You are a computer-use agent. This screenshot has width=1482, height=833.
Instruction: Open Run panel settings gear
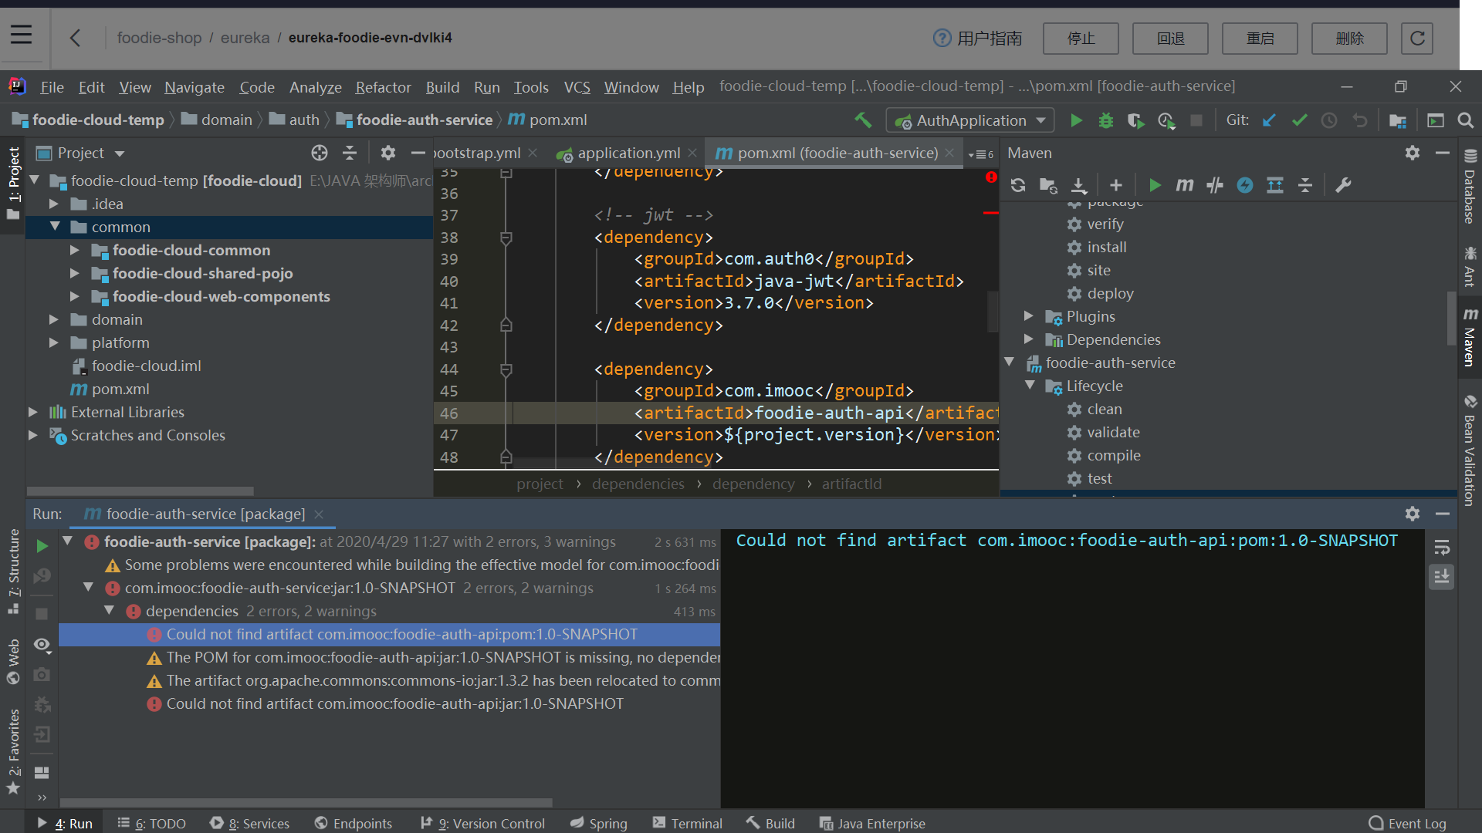pyautogui.click(x=1413, y=514)
